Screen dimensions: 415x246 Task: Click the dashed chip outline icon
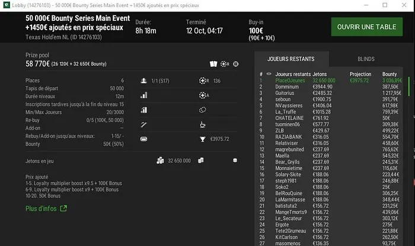[203, 110]
